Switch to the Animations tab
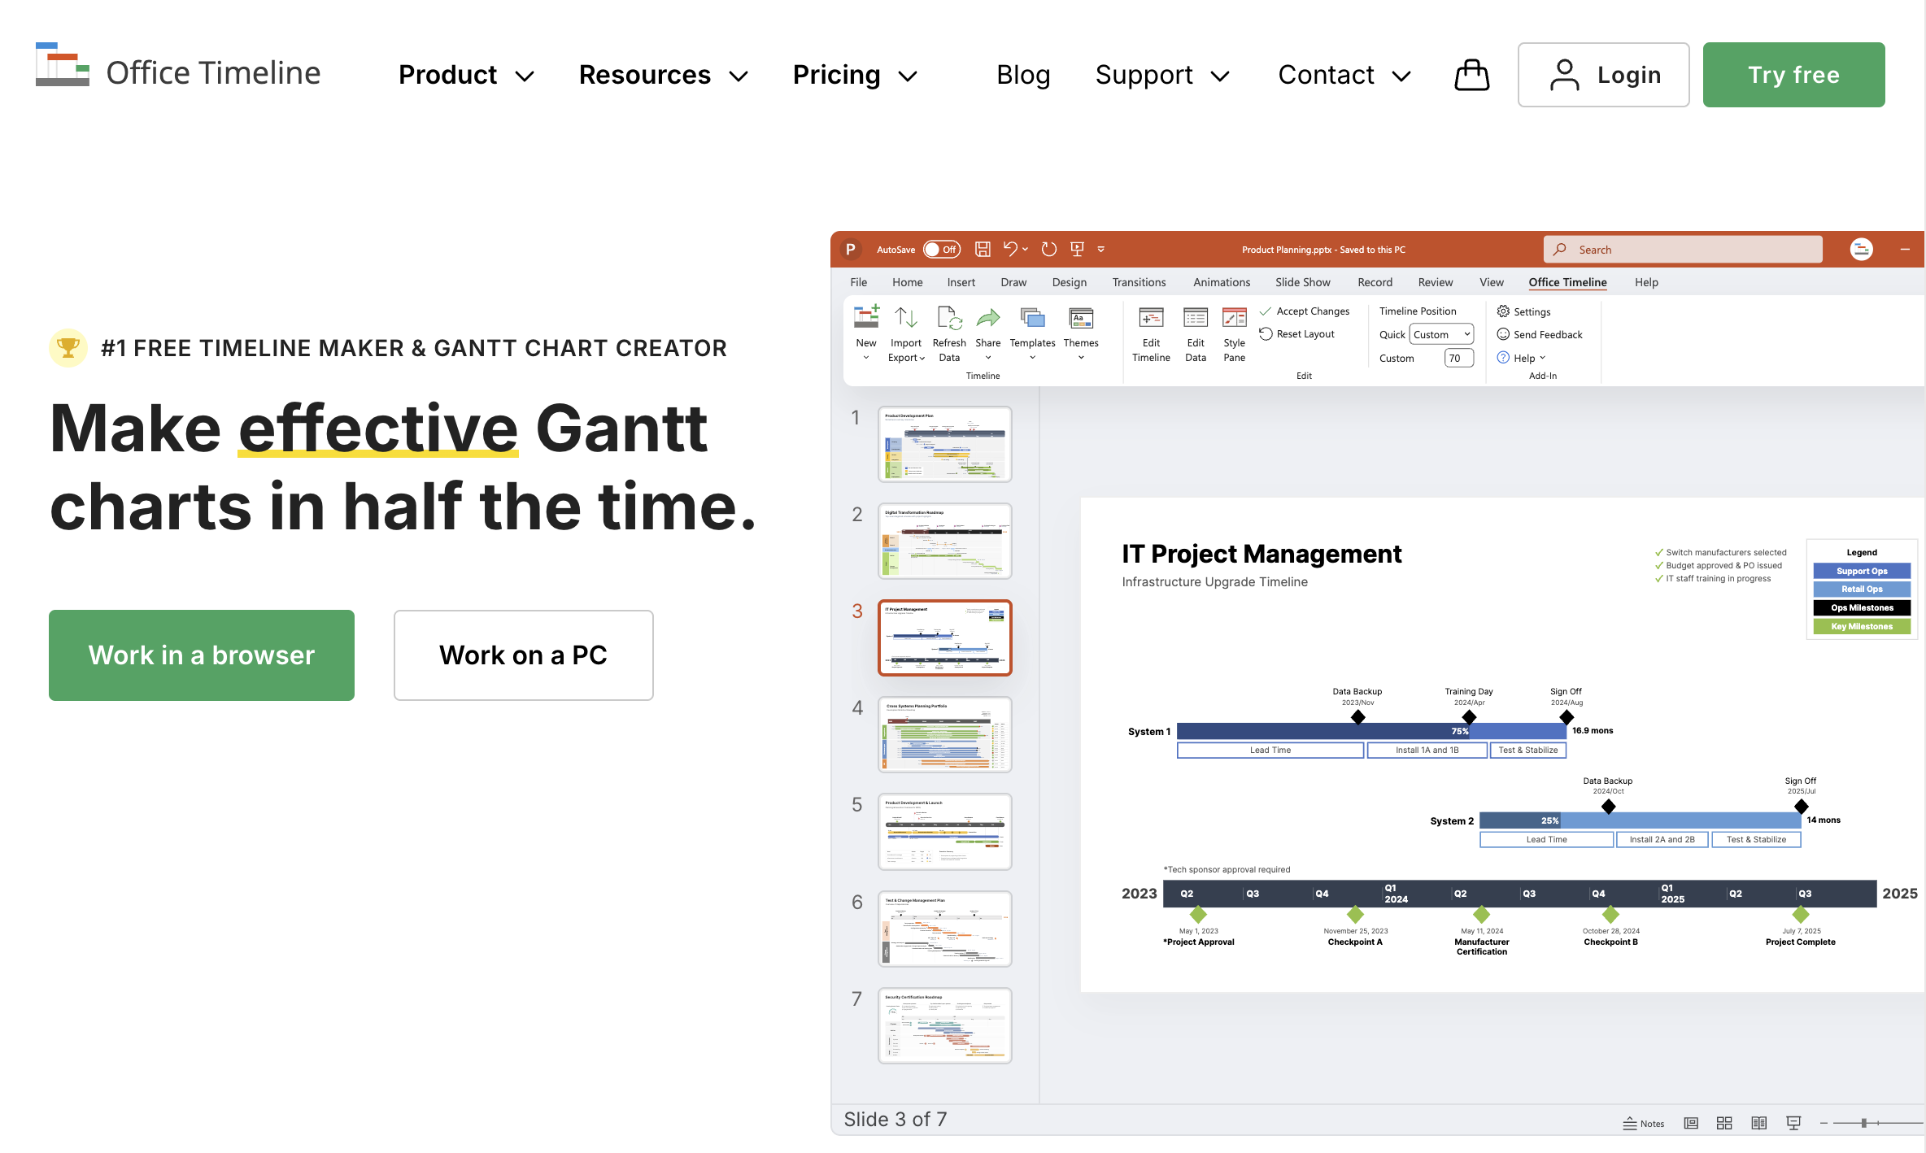The height and width of the screenshot is (1153, 1926). 1222,282
